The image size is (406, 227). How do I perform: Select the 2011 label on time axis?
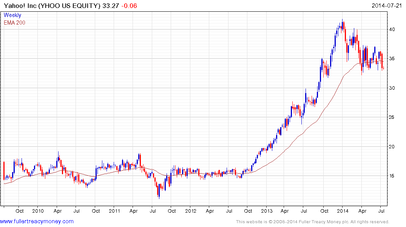coord(114,211)
